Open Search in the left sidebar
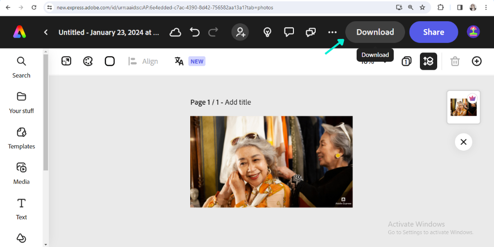The image size is (494, 247). coord(21,67)
